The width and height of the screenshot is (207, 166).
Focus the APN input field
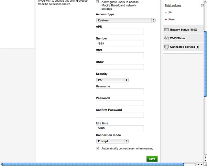[120, 32]
